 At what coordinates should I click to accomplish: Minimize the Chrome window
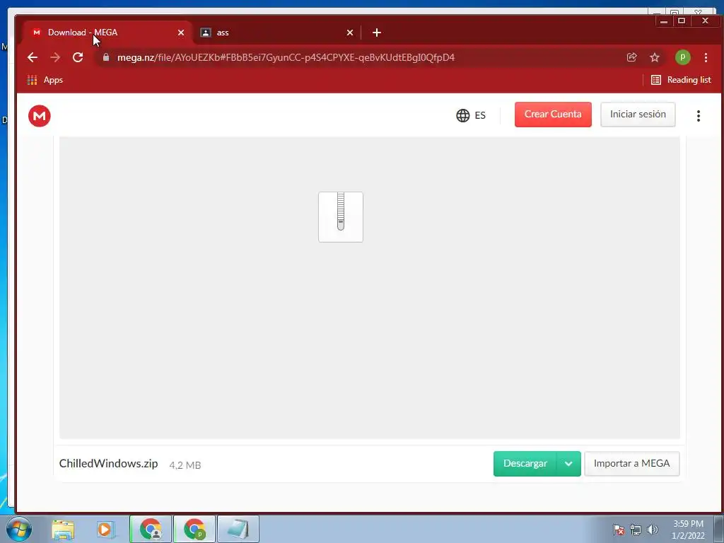point(663,21)
